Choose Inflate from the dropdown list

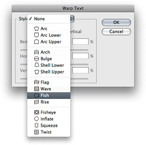pyautogui.click(x=49, y=119)
